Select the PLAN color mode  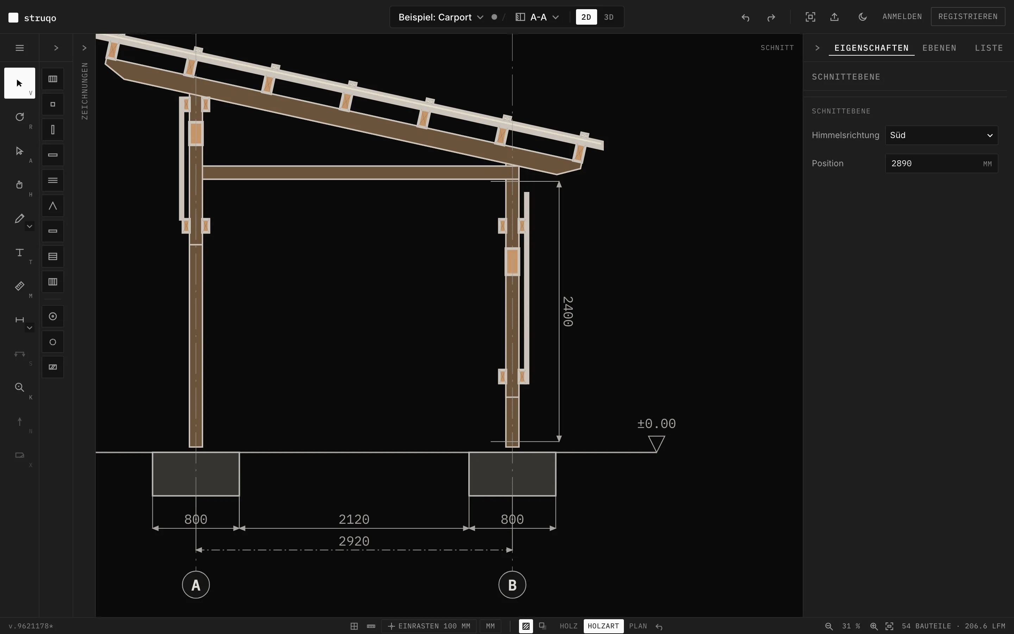click(638, 626)
